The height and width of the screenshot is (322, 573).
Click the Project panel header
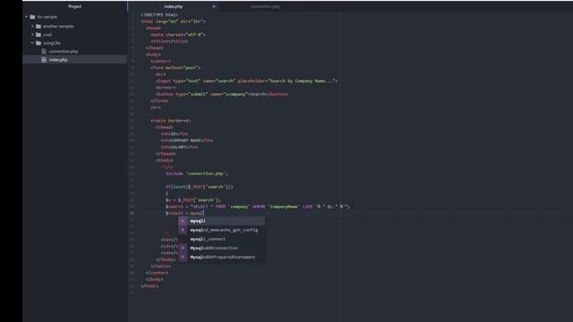point(74,6)
